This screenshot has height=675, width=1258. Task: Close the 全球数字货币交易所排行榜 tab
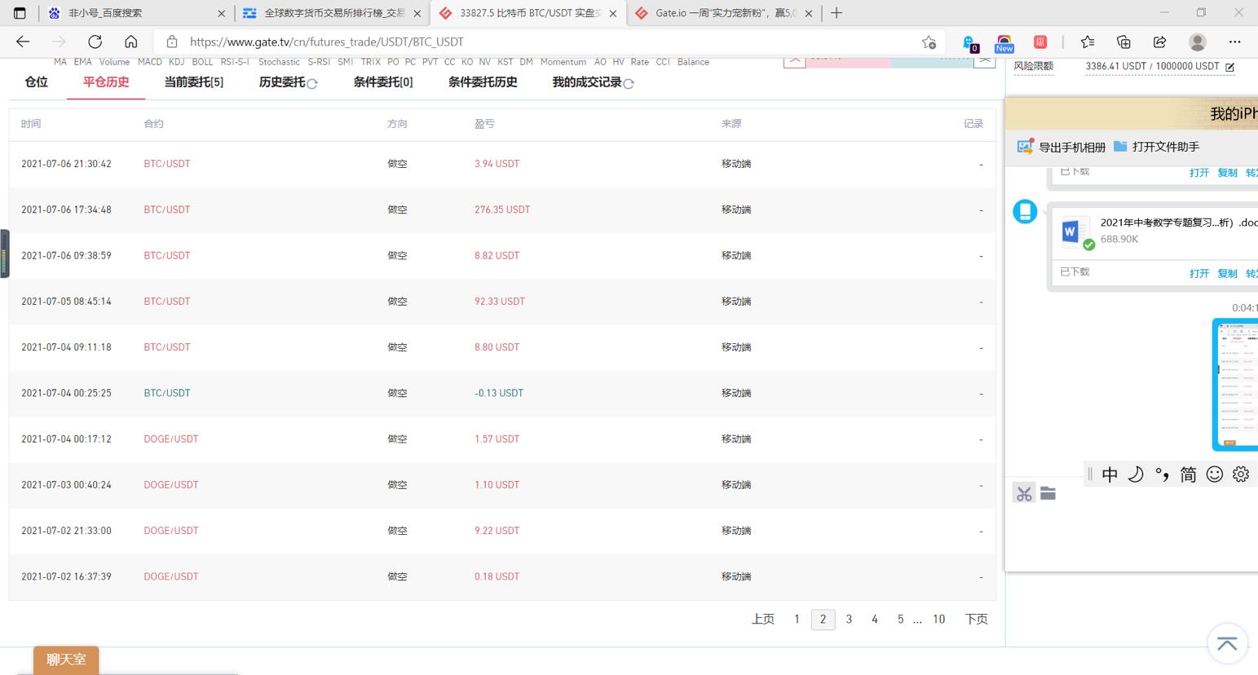[417, 14]
